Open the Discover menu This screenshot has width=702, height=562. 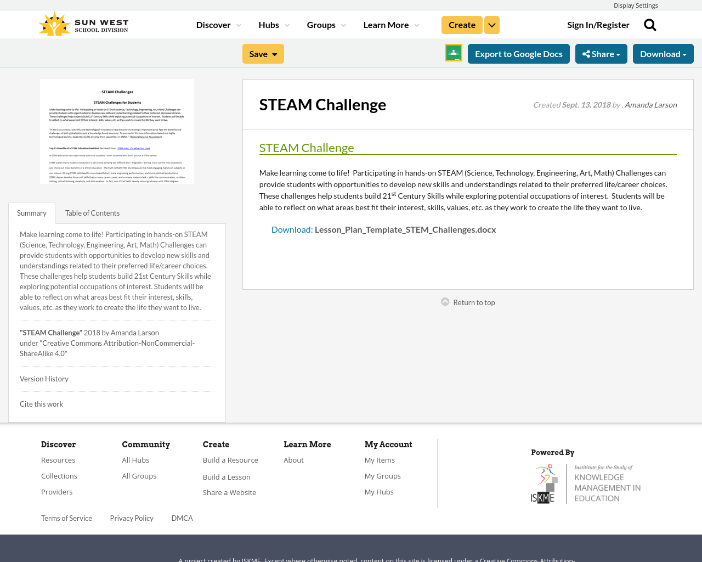click(x=214, y=24)
